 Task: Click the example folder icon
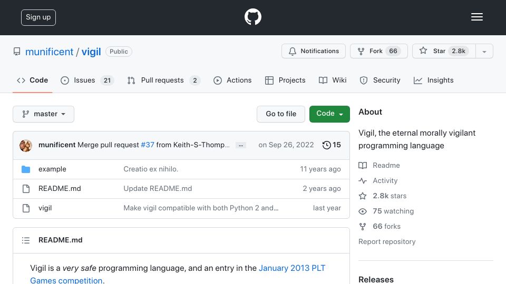(26, 169)
